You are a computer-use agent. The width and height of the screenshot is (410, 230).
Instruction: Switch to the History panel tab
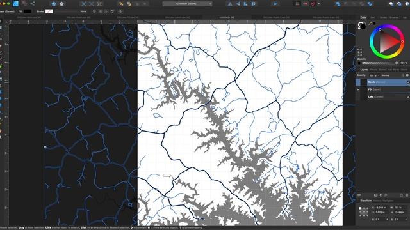coord(377,201)
